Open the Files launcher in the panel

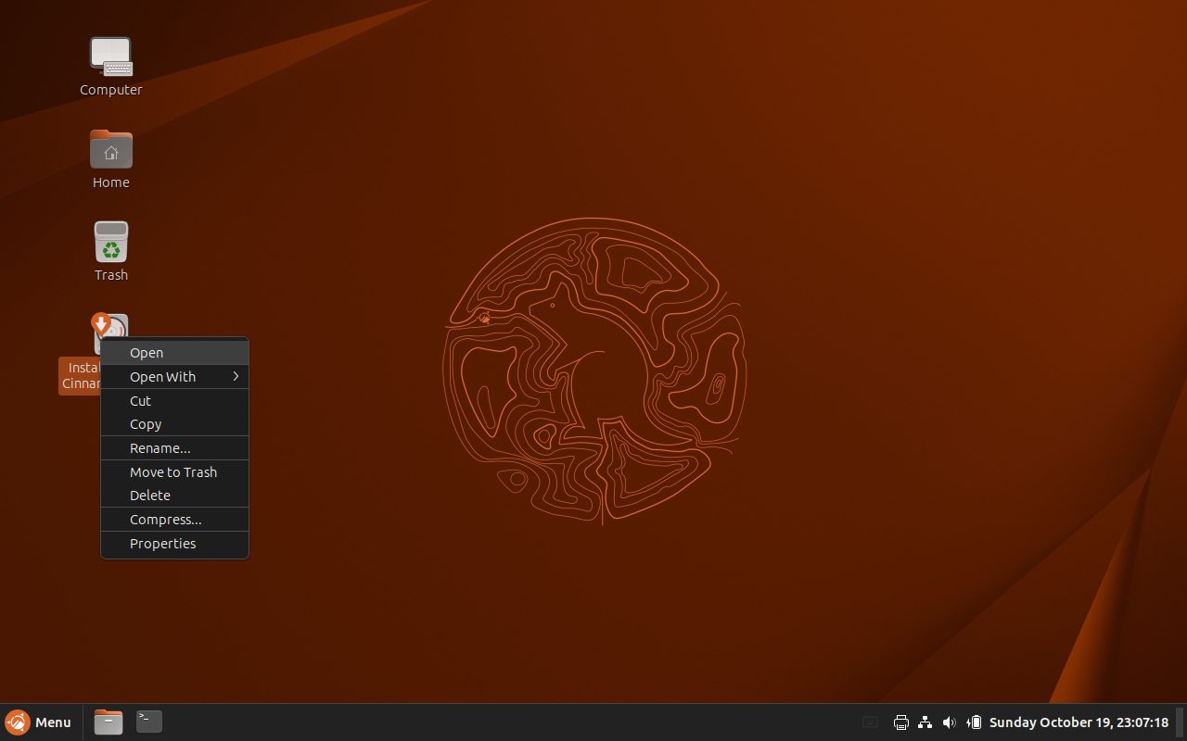(x=108, y=722)
